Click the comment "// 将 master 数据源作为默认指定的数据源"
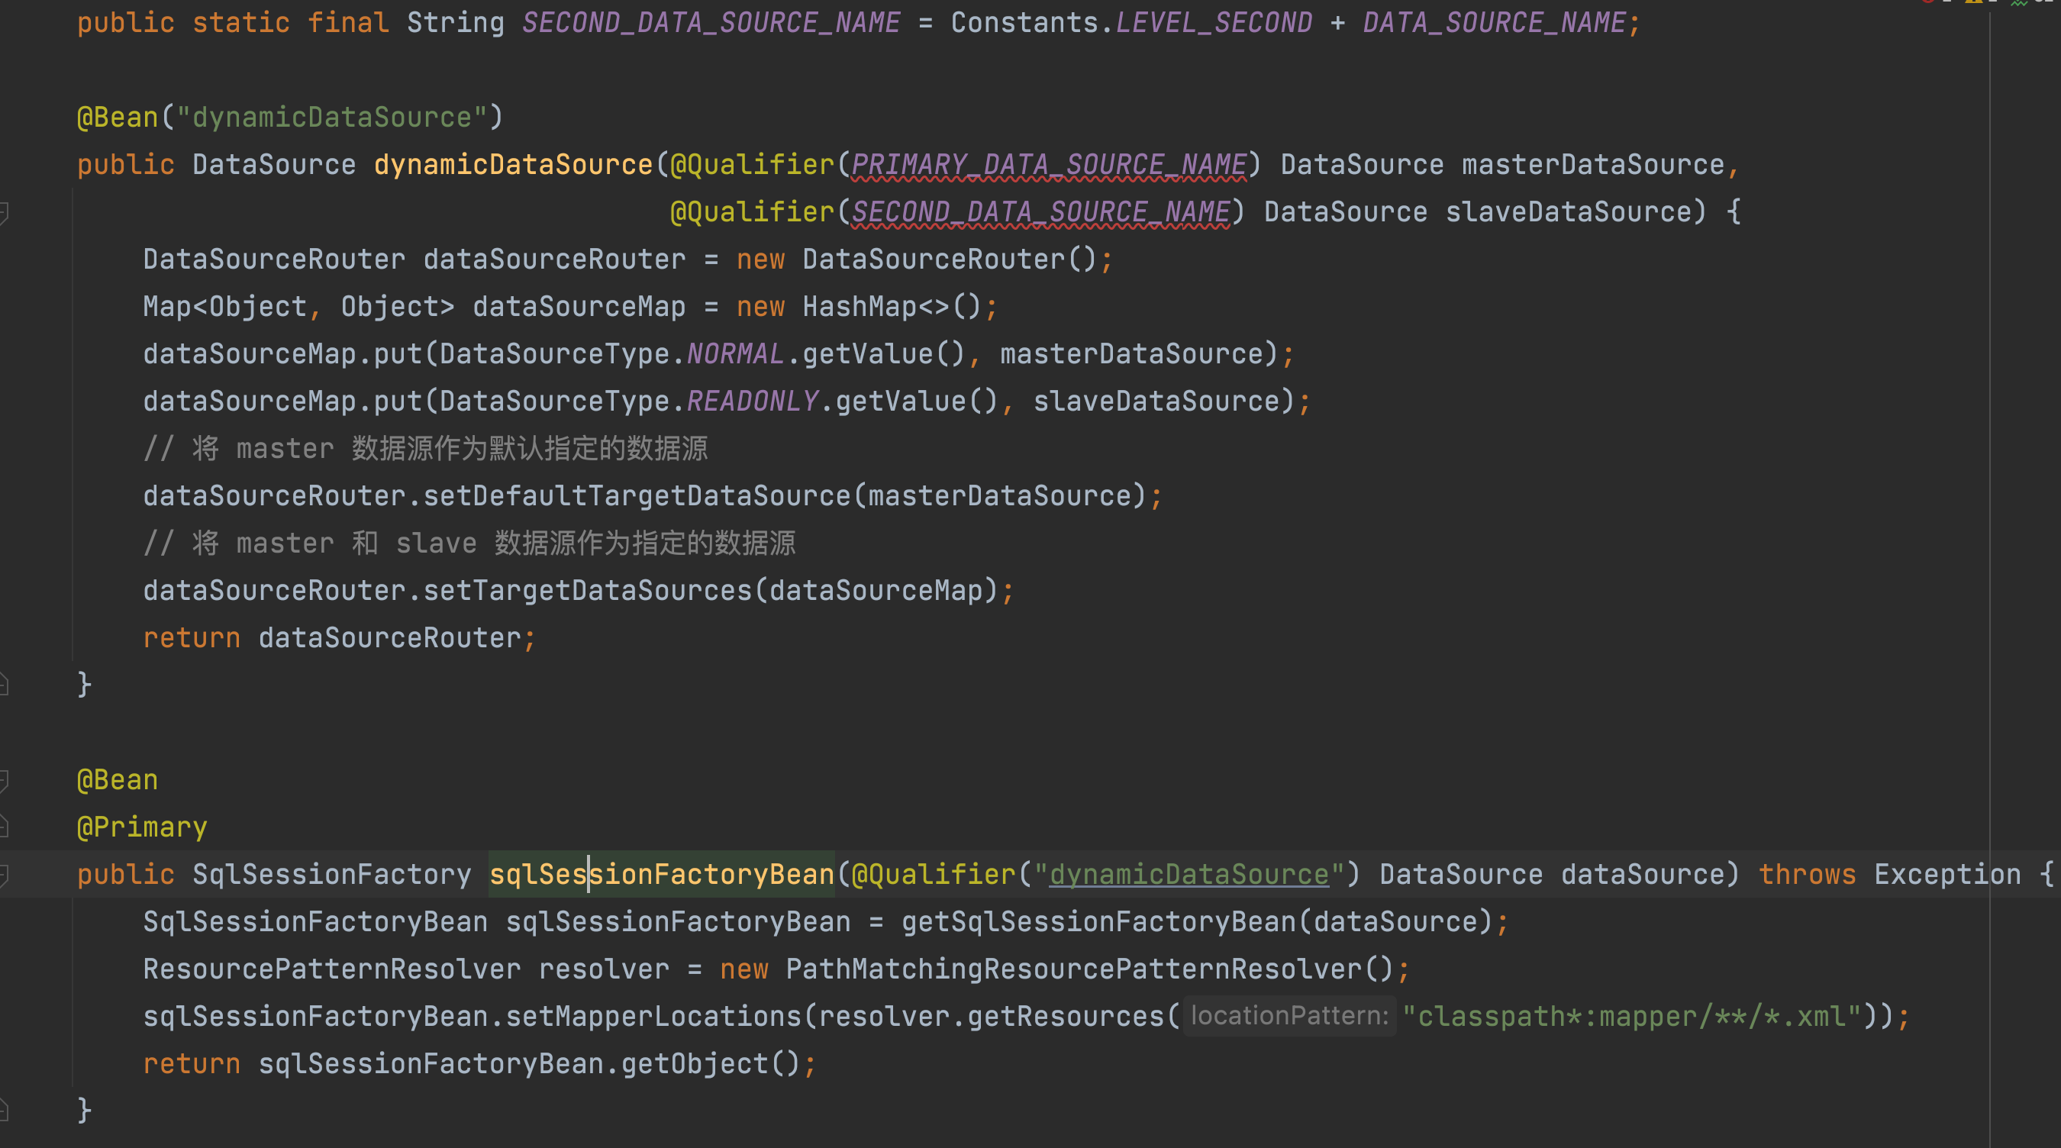This screenshot has height=1148, width=2061. [426, 448]
